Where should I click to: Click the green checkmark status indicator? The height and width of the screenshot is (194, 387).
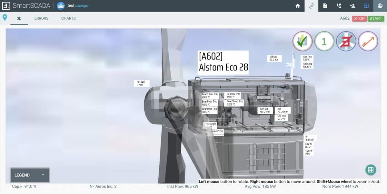303,41
